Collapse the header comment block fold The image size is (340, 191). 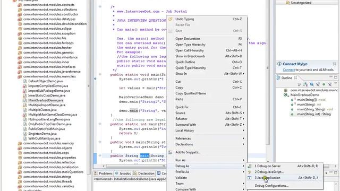pos(100,7)
